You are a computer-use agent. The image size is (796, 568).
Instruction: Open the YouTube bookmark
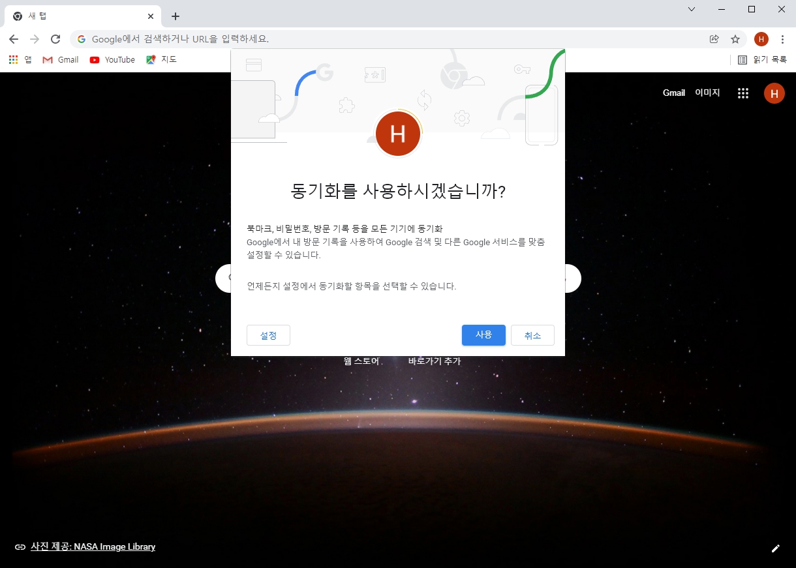113,59
